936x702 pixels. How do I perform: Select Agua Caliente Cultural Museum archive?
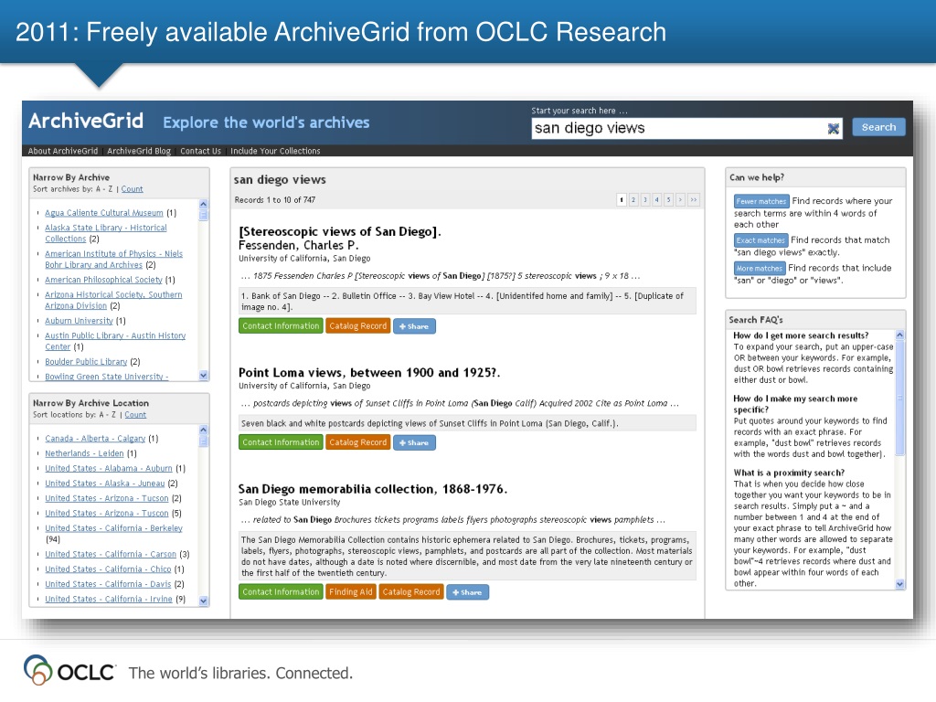[x=104, y=213]
